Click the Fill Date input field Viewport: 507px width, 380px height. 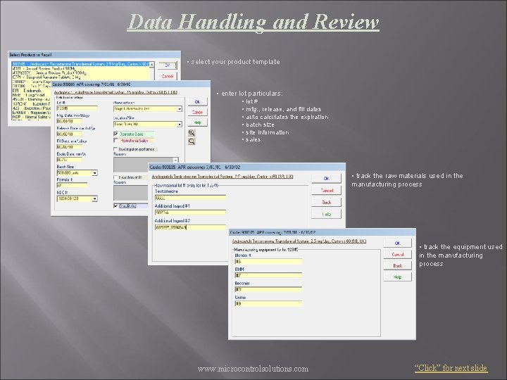click(x=70, y=146)
